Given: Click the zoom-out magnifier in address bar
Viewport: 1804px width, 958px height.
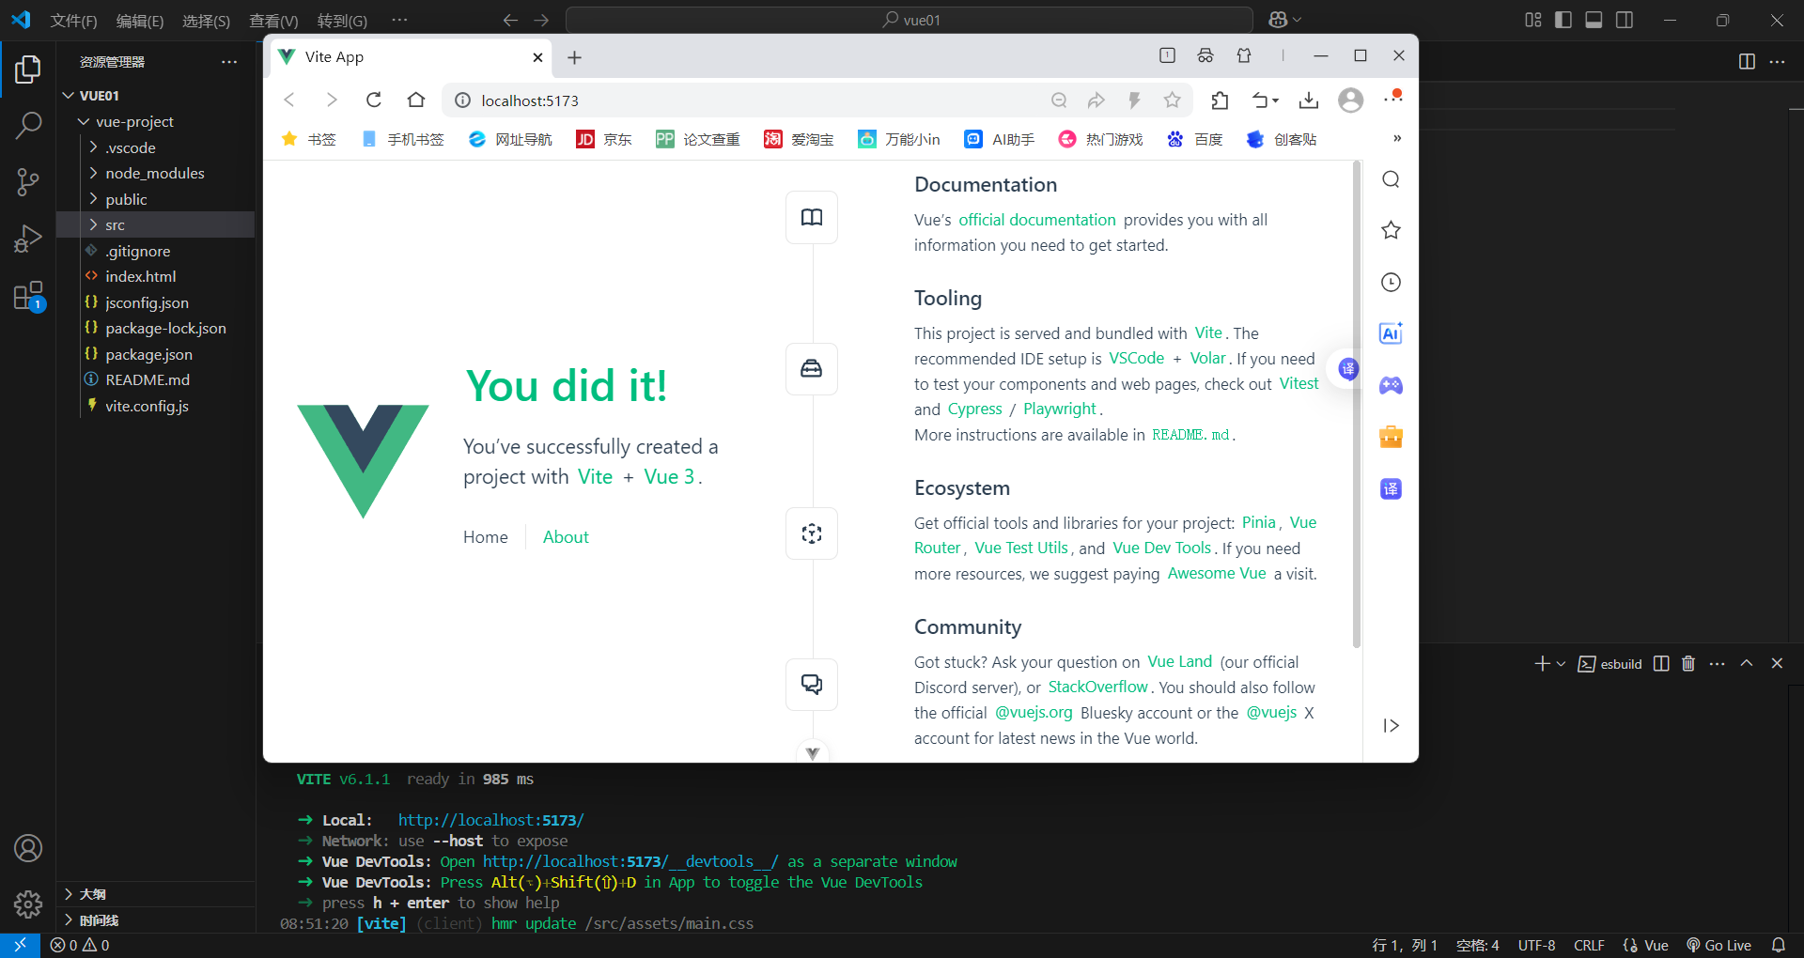Looking at the screenshot, I should (x=1059, y=100).
